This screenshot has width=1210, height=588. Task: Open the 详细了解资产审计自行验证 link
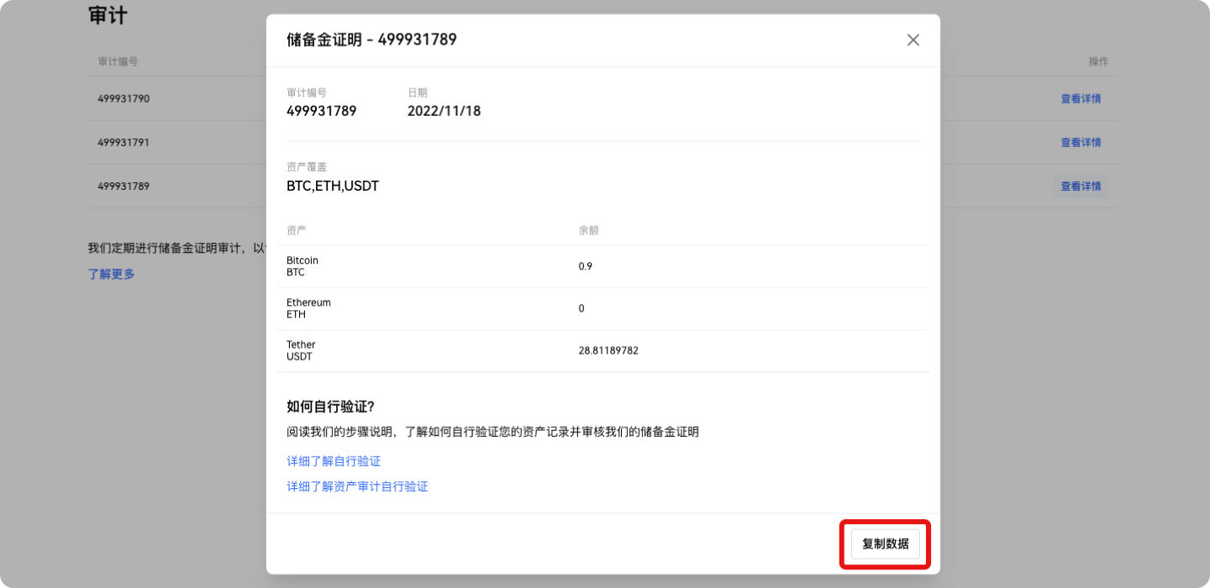pos(357,486)
